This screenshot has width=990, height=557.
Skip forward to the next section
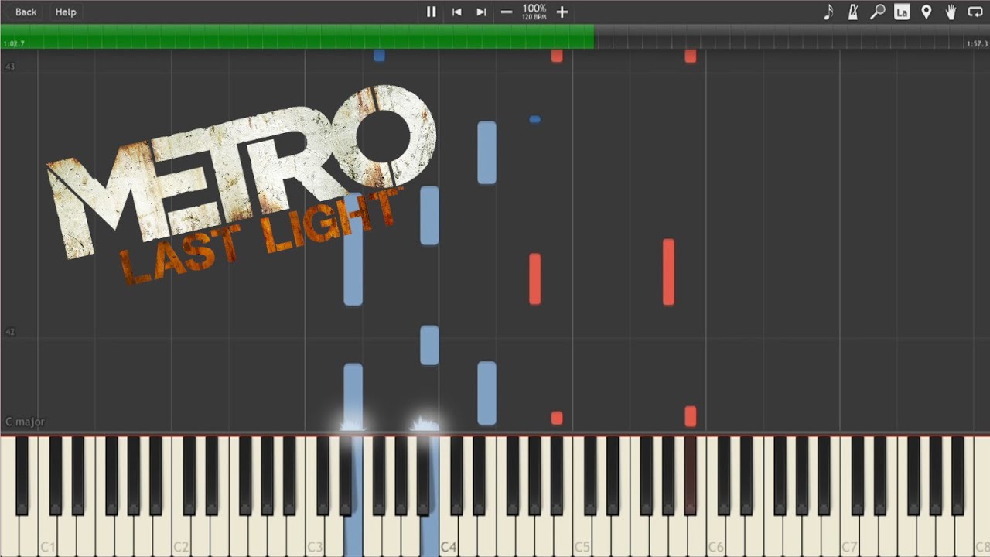coord(481,12)
